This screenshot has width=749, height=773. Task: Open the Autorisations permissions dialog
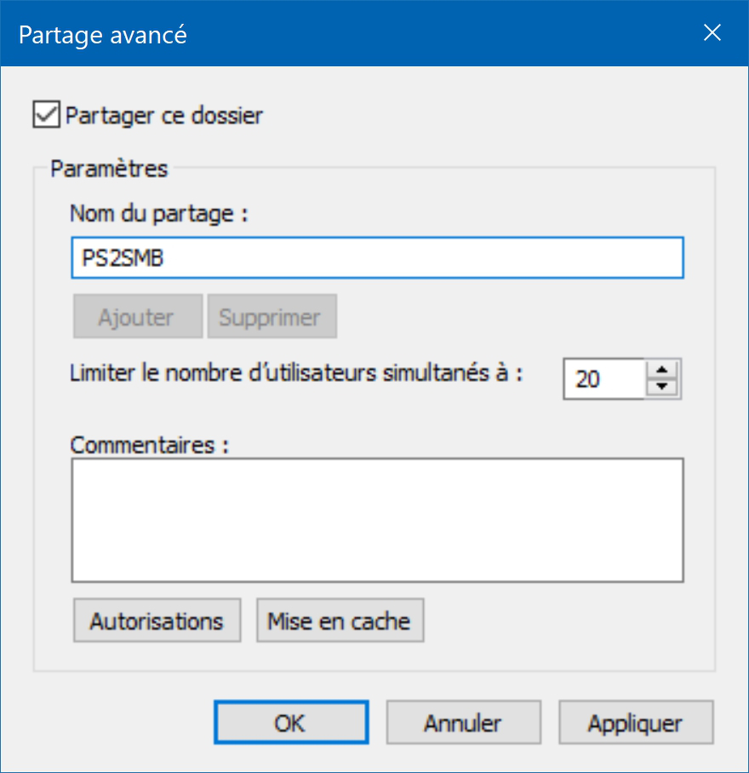(157, 620)
